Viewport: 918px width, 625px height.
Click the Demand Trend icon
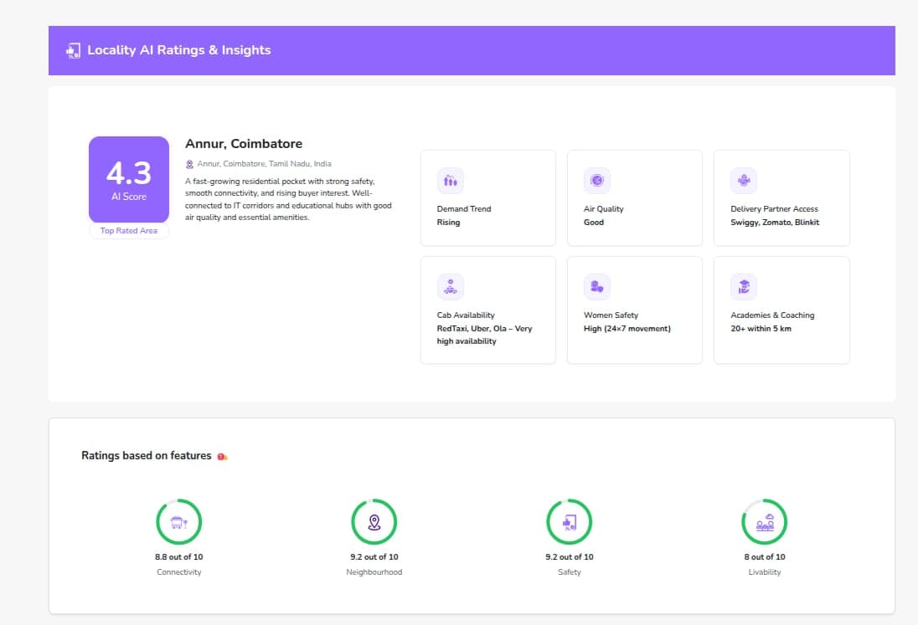(451, 181)
